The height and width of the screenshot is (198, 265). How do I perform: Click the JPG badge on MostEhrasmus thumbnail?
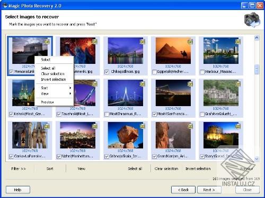(x=142, y=84)
